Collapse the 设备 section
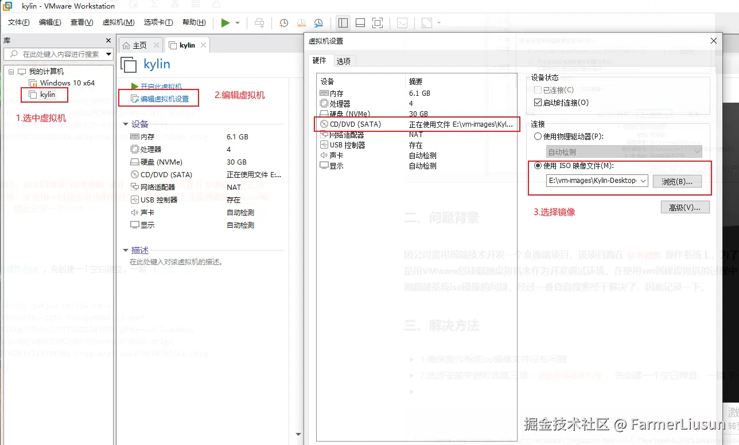Screen dimensions: 739x445 tap(126, 124)
